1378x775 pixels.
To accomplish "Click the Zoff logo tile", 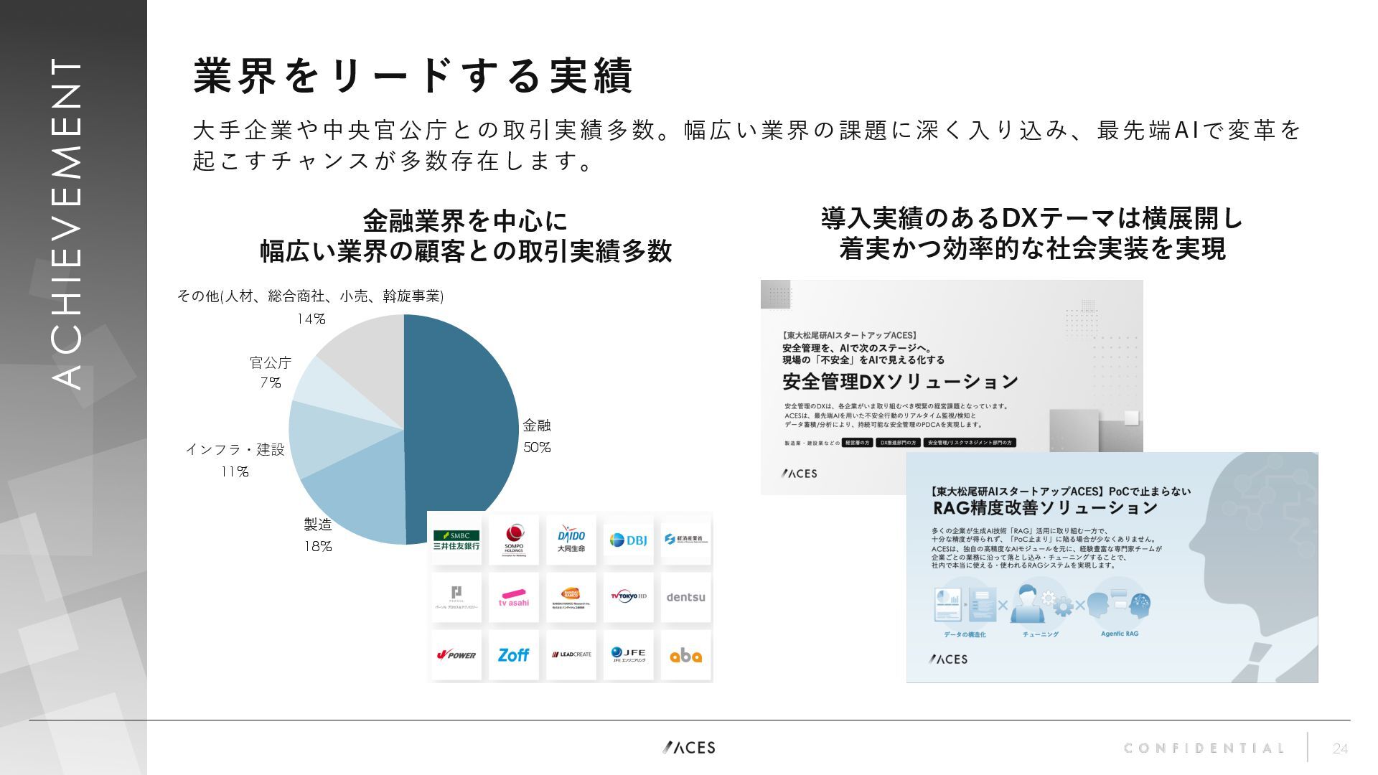I will 514,654.
